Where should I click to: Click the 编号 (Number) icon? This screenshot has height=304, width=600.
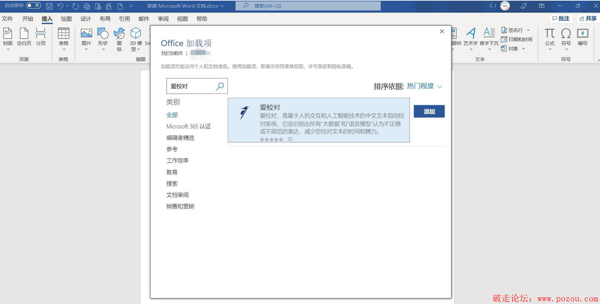pyautogui.click(x=583, y=33)
